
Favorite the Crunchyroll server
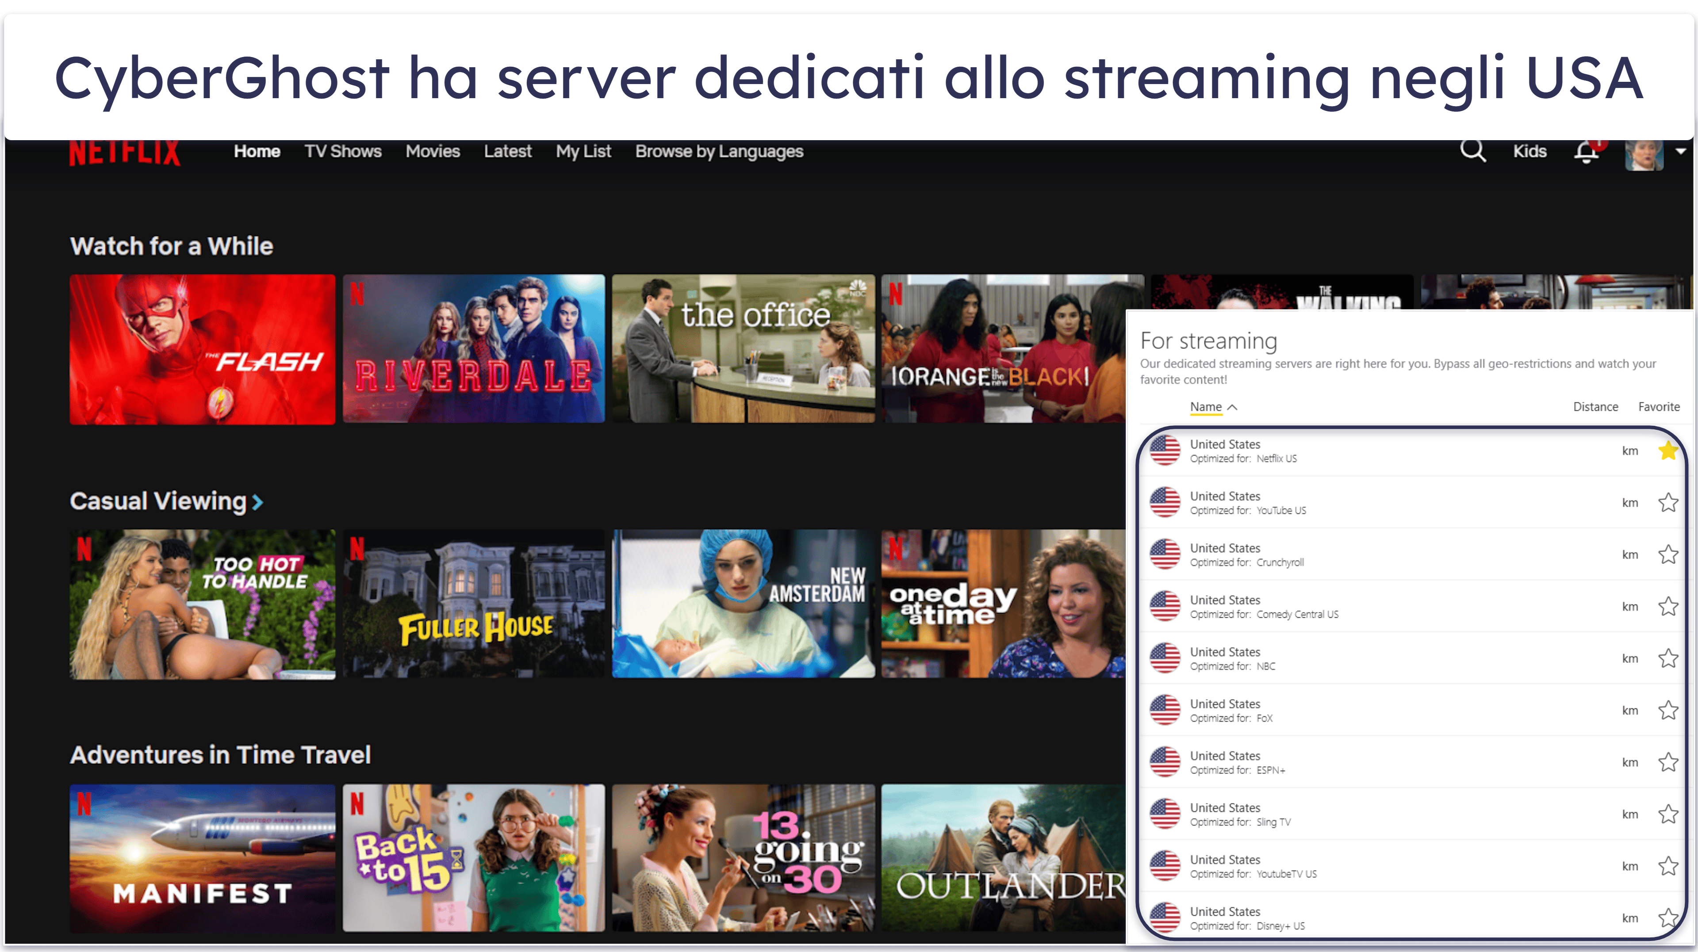click(1667, 555)
